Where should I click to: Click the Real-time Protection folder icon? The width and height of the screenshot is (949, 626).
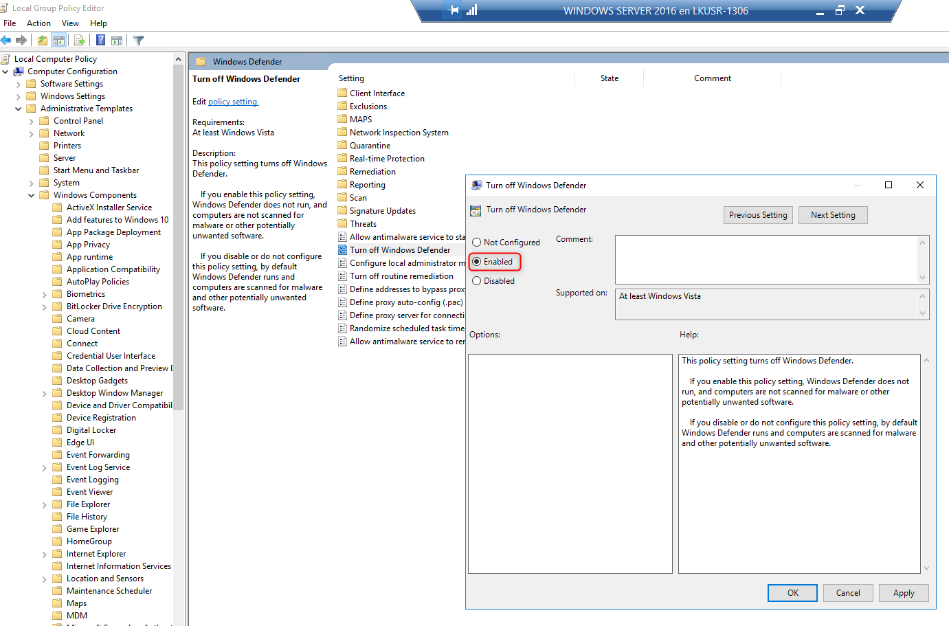[342, 159]
